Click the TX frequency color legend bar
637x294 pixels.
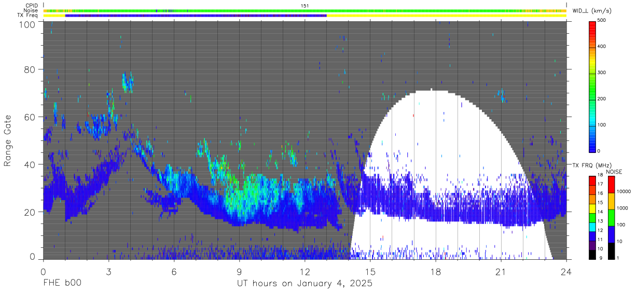(592, 217)
